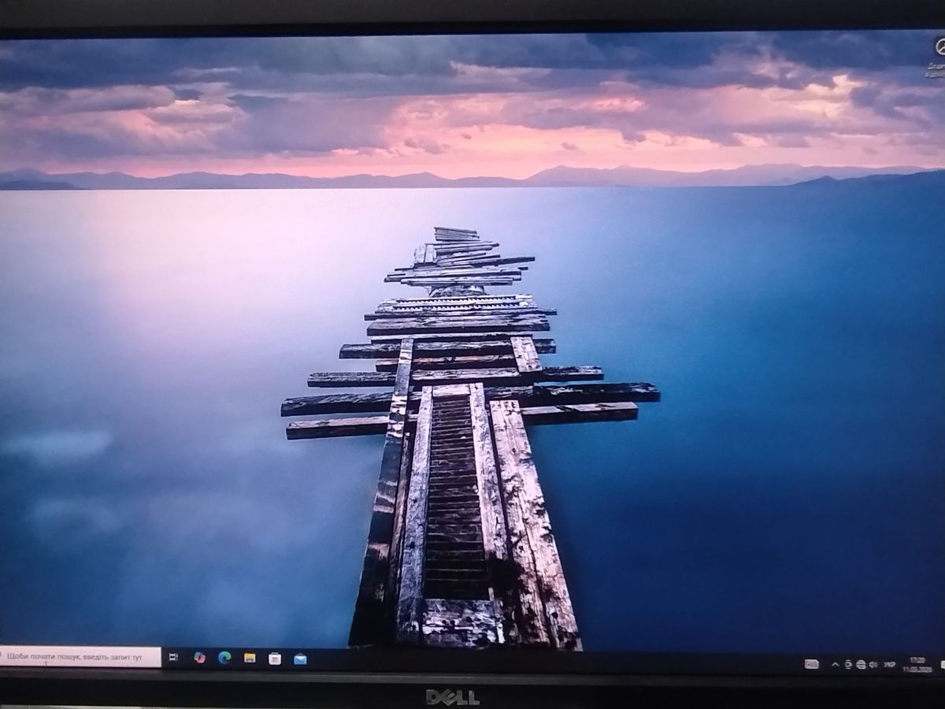Open Microsoft Edge browser
The height and width of the screenshot is (709, 945).
[224, 658]
